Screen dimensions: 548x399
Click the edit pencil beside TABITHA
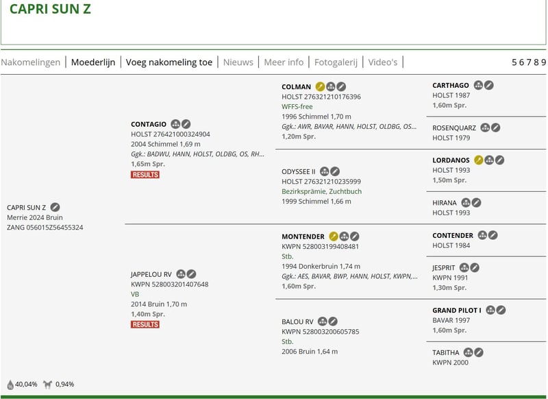pos(479,352)
